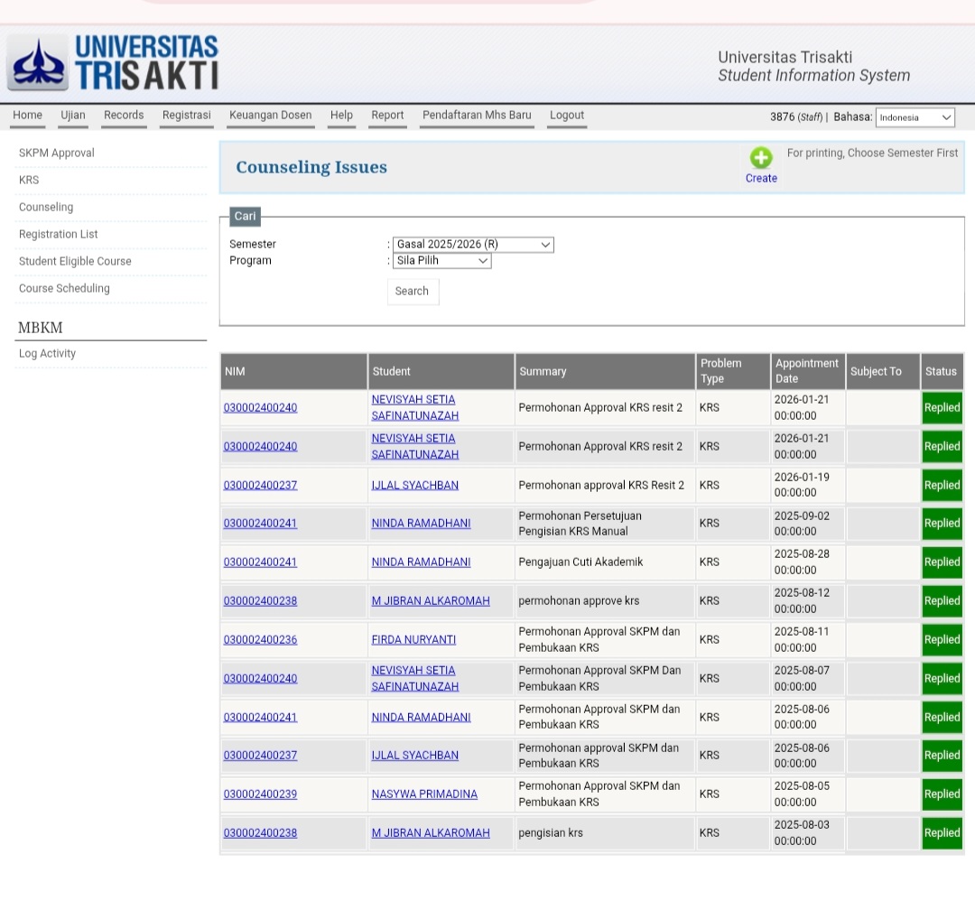The height and width of the screenshot is (910, 975).
Task: Click the Report menu item
Action: tap(387, 116)
